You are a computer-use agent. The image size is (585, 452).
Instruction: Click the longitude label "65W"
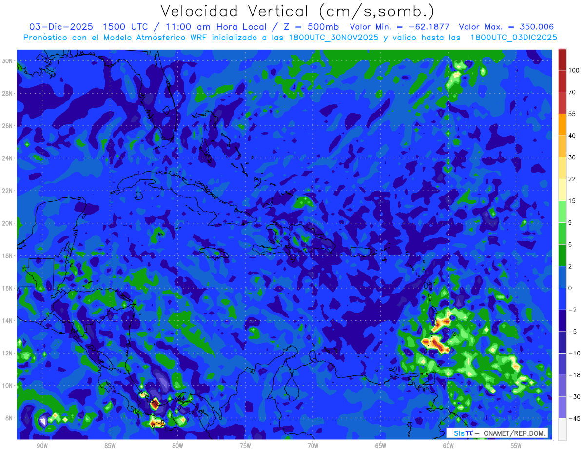[x=381, y=446]
